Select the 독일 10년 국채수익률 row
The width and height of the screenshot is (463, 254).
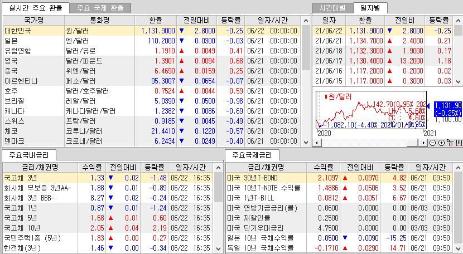[339, 248]
